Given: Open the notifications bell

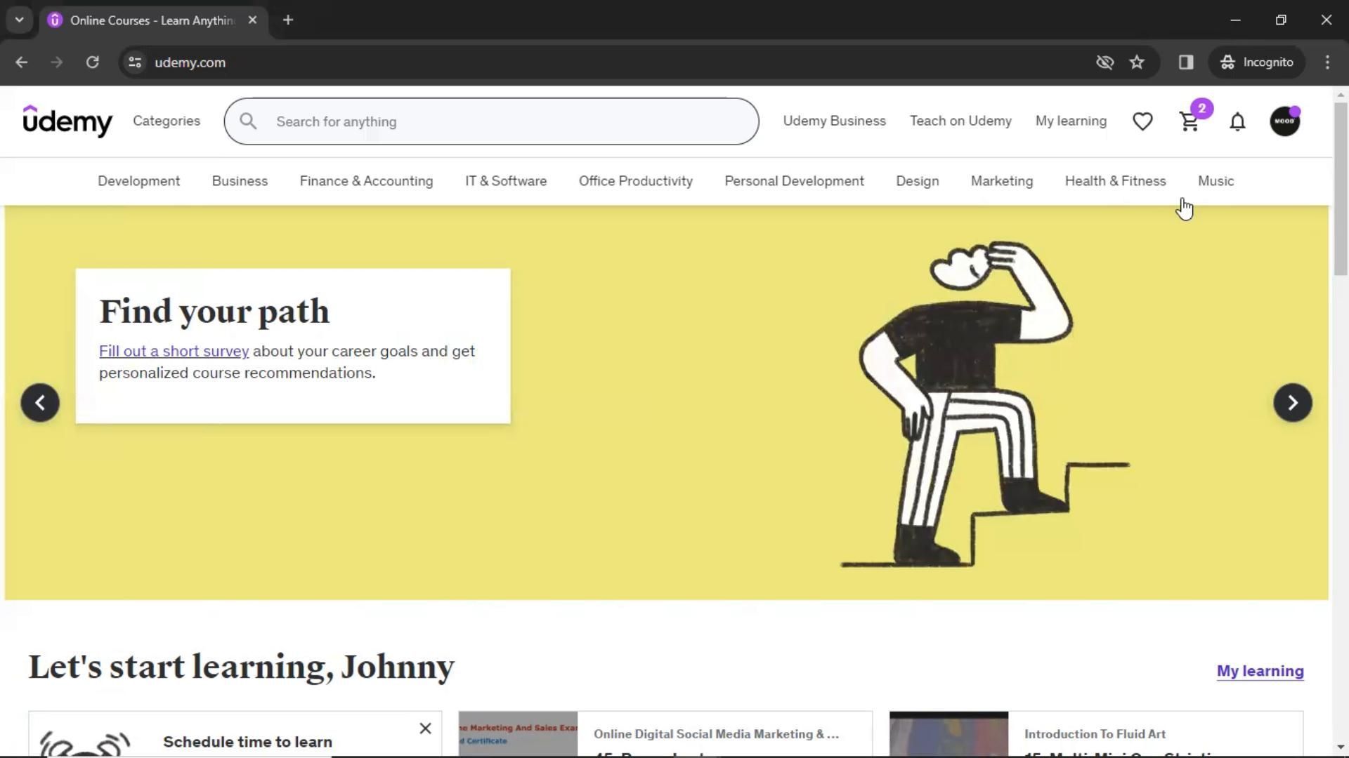Looking at the screenshot, I should (1237, 122).
